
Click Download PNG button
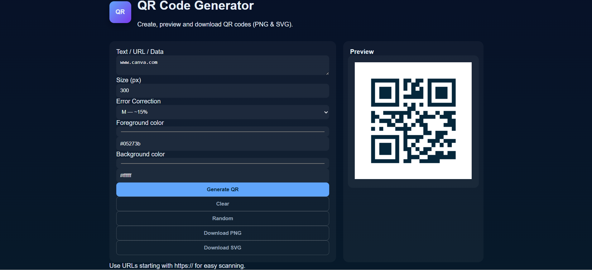pos(223,233)
